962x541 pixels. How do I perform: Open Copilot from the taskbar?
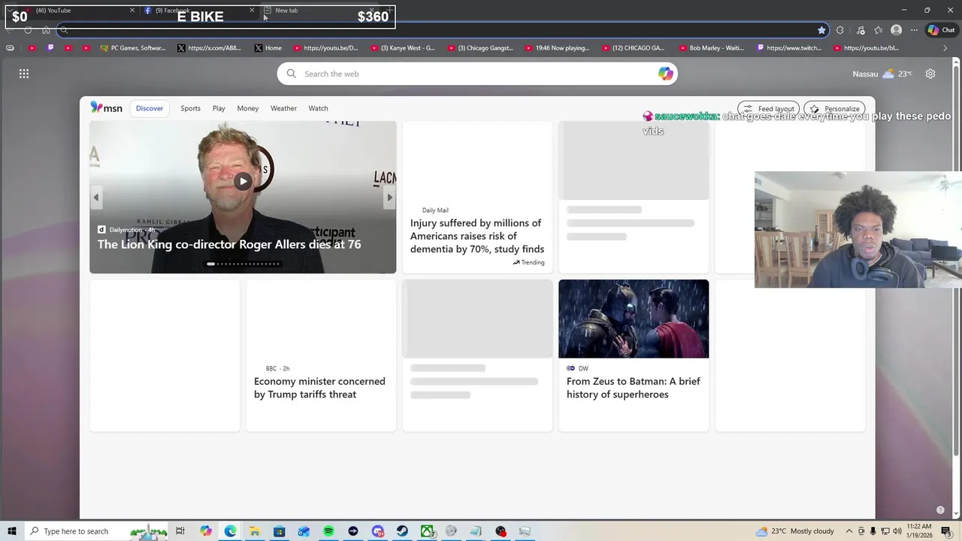[x=205, y=531]
